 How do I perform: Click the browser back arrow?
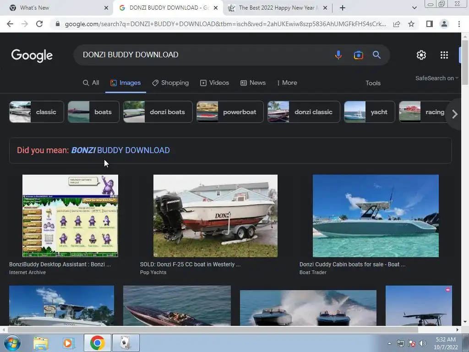point(10,24)
